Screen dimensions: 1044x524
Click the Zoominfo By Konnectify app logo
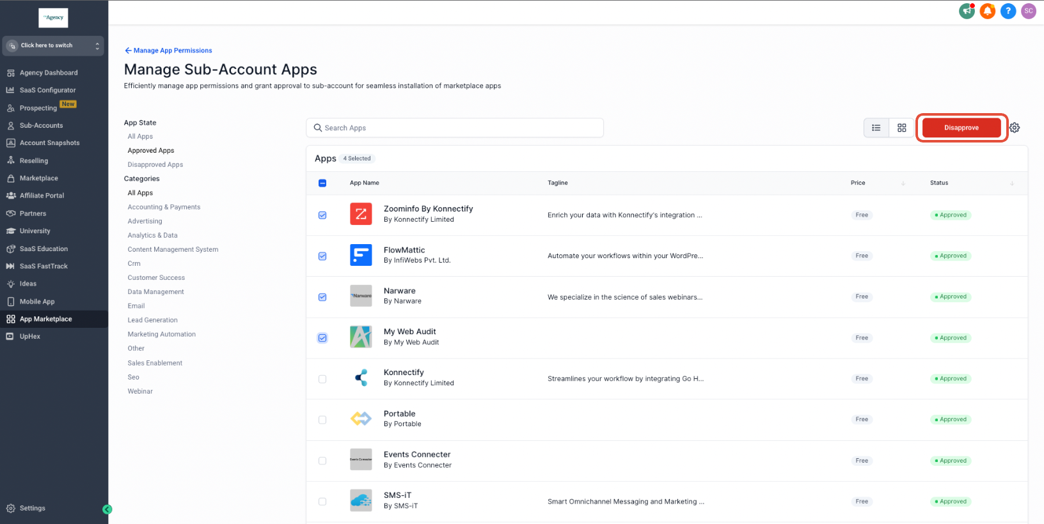(361, 214)
